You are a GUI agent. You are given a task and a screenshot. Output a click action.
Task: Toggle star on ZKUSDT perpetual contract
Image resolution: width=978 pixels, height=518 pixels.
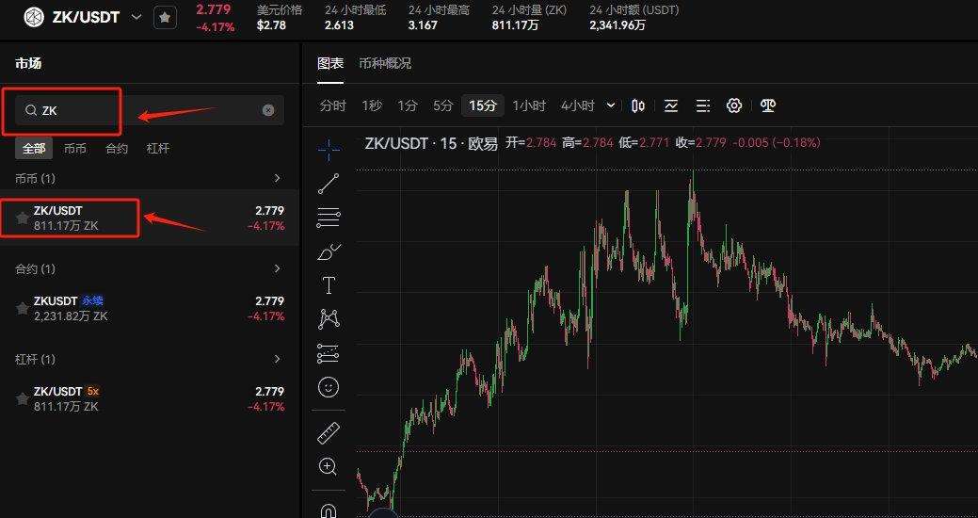click(x=23, y=309)
